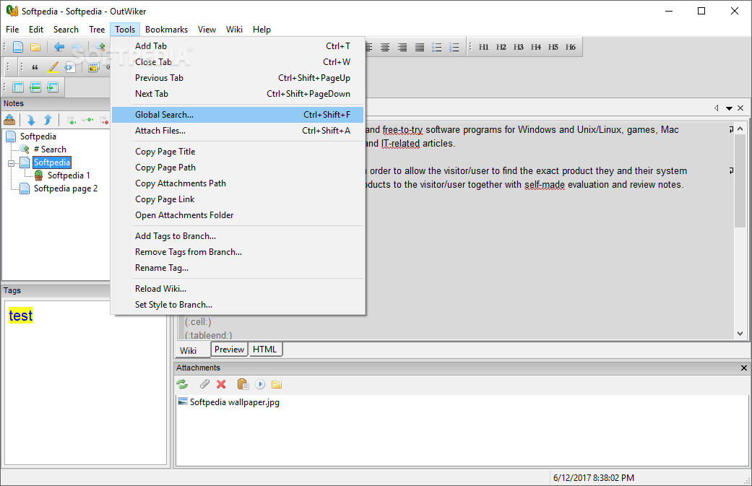Insert table using the blue grid icon

coord(18,87)
